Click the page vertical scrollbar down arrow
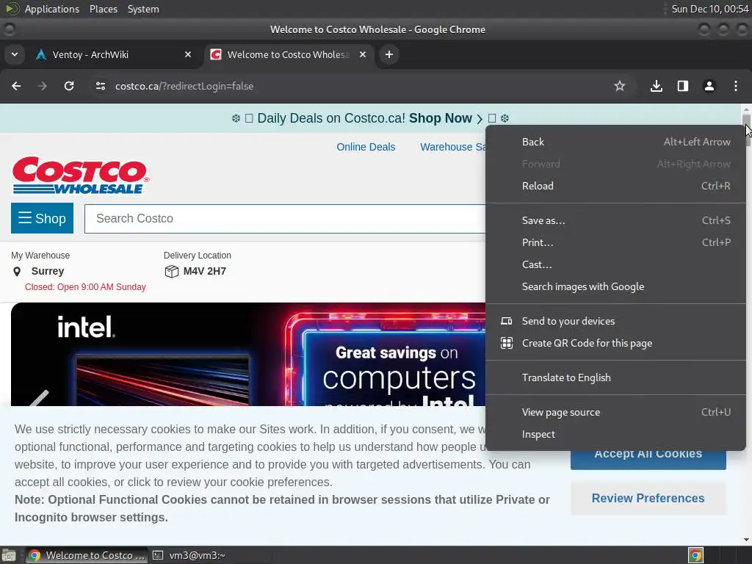The width and height of the screenshot is (752, 564). (746, 540)
